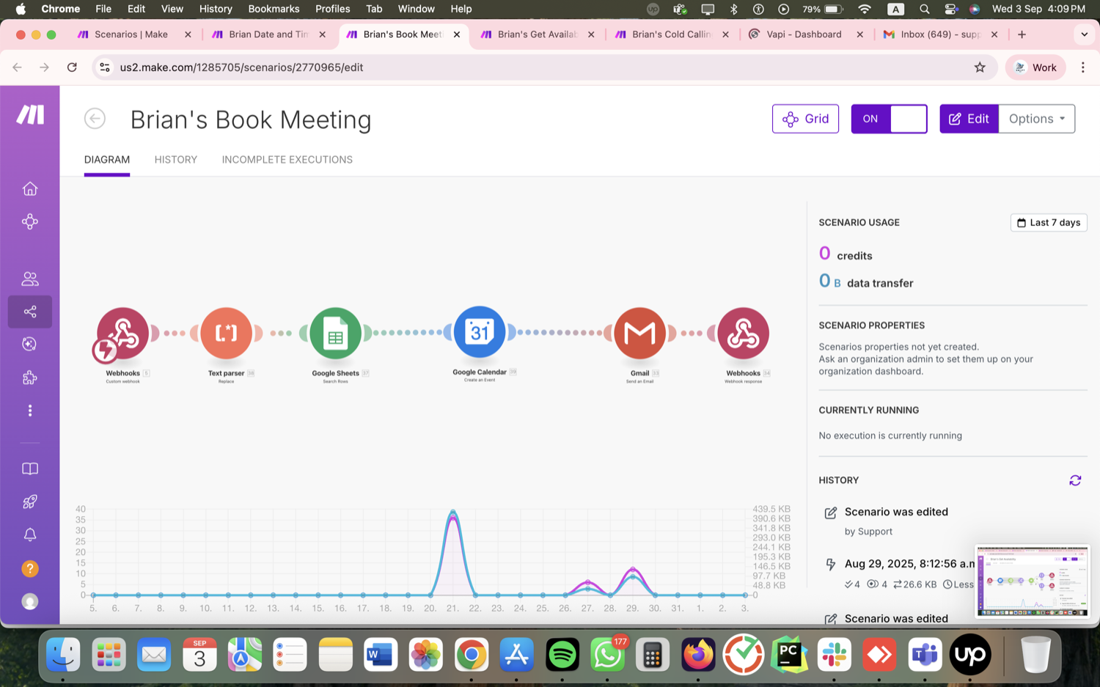1100x687 pixels.
Task: Select the Webhooks Webhook response module
Action: [x=743, y=333]
